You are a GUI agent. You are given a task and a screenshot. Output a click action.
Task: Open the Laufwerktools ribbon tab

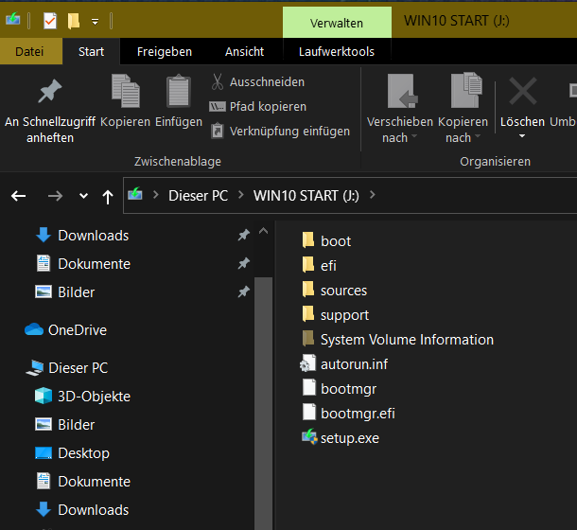point(337,51)
